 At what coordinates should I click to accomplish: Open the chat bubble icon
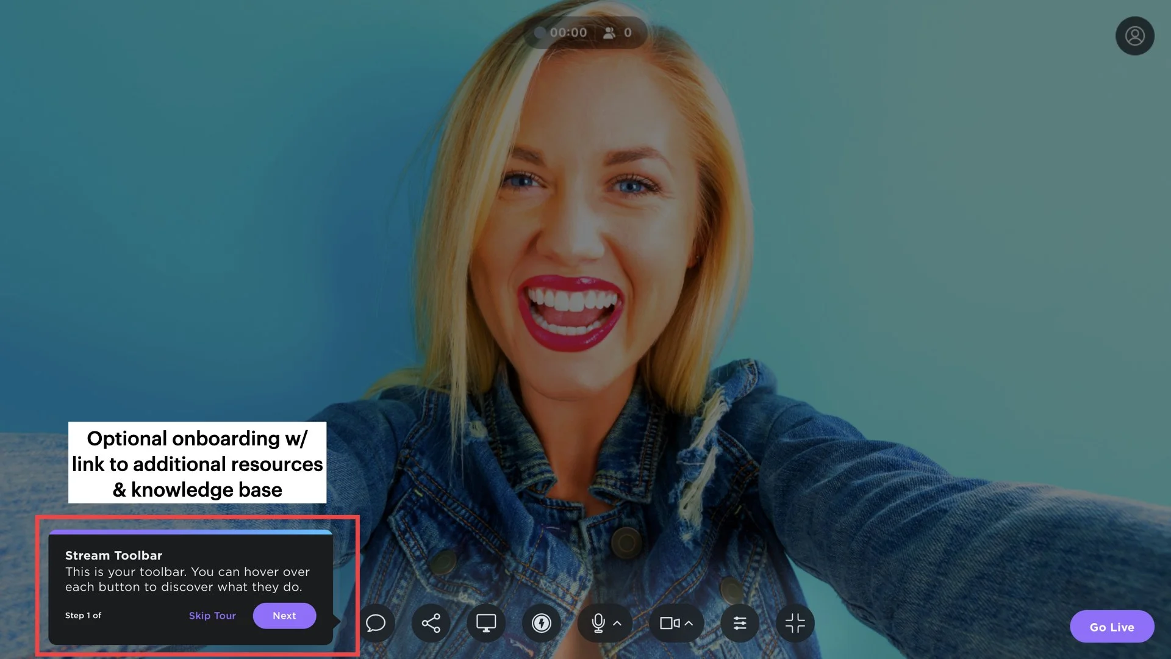376,623
